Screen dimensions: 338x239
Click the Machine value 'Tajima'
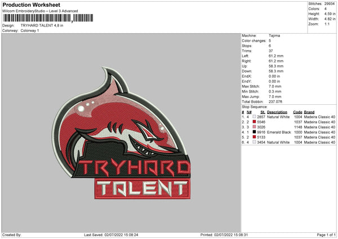(274, 36)
